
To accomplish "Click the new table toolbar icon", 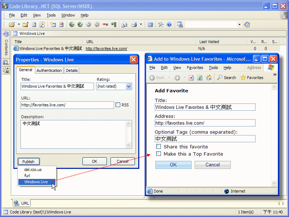I will (53, 24).
